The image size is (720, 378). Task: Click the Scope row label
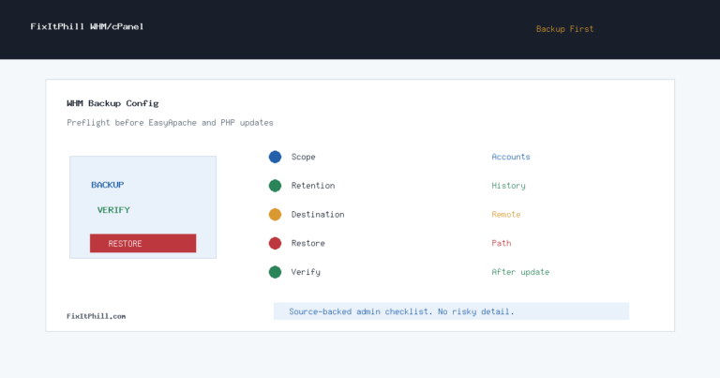tap(303, 157)
